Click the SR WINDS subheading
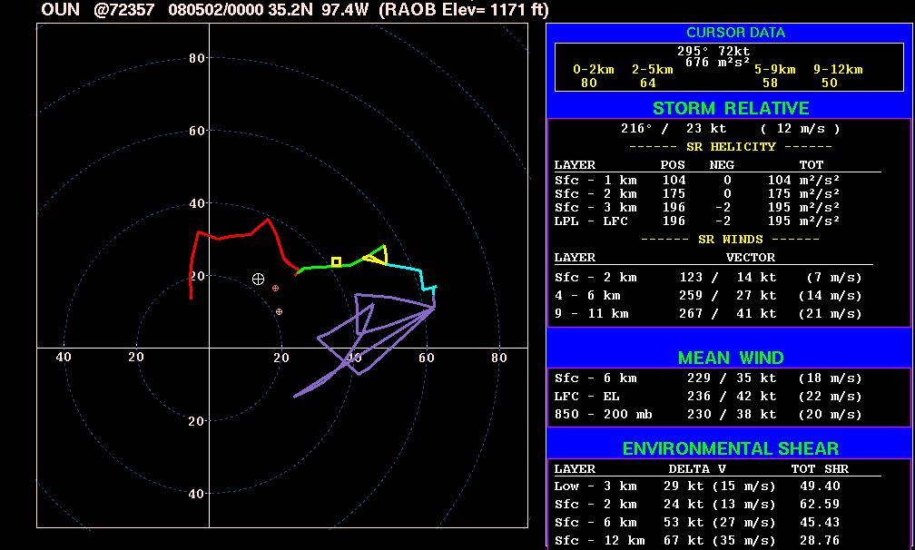This screenshot has height=550, width=915. click(730, 239)
